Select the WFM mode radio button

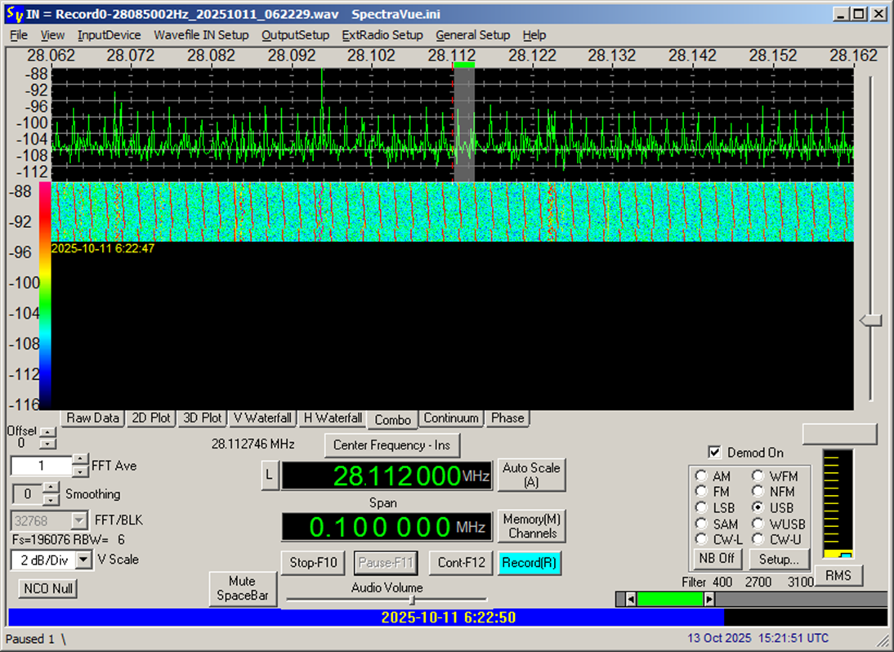tap(759, 476)
